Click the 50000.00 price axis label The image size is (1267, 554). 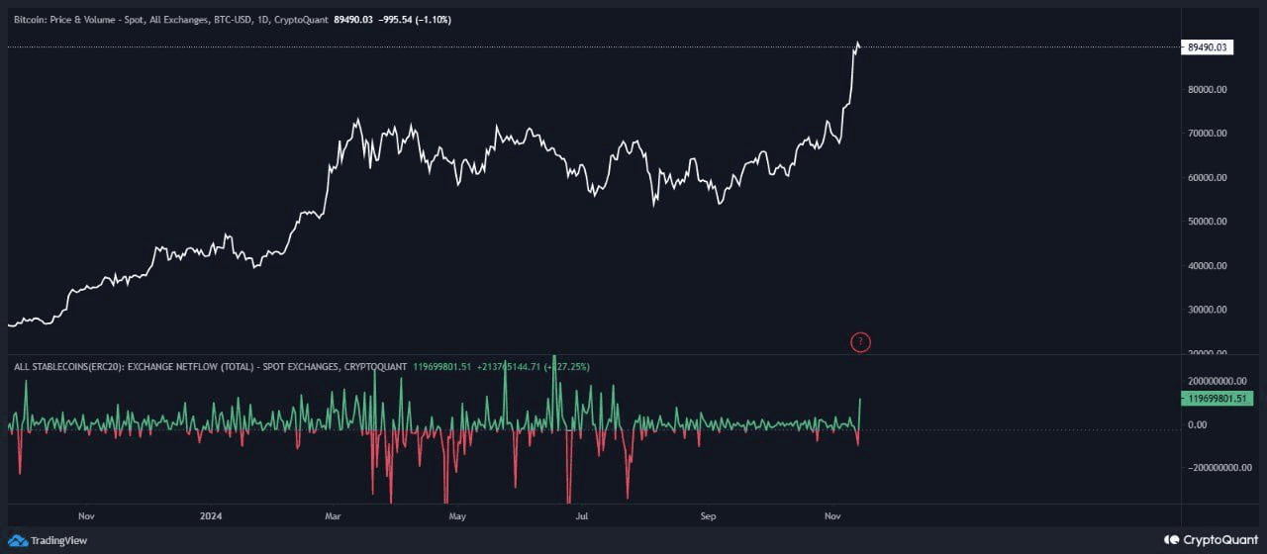point(1208,222)
